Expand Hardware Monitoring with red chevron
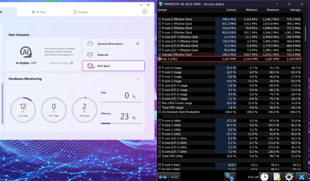 tap(138, 79)
